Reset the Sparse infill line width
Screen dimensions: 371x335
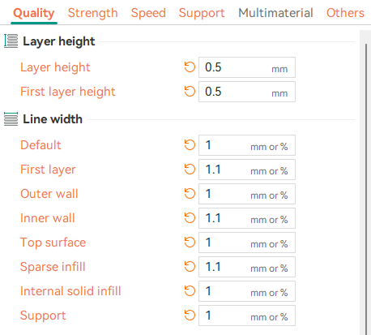coord(190,267)
